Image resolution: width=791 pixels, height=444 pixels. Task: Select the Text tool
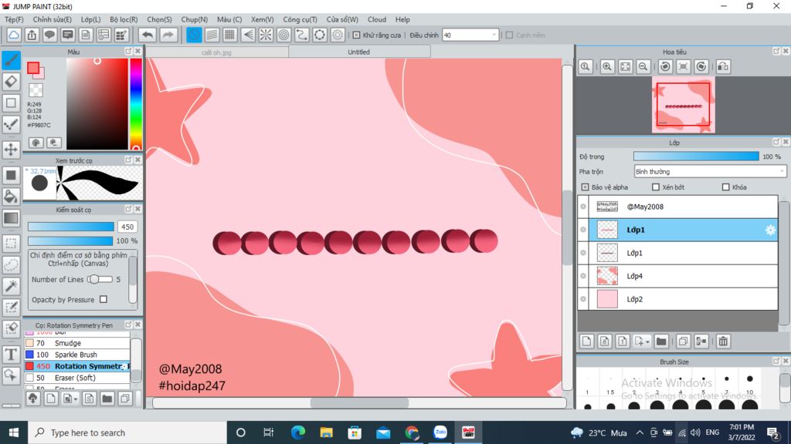point(11,355)
